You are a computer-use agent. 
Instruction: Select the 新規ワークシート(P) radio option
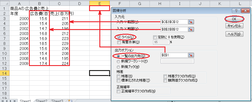tap(118, 61)
